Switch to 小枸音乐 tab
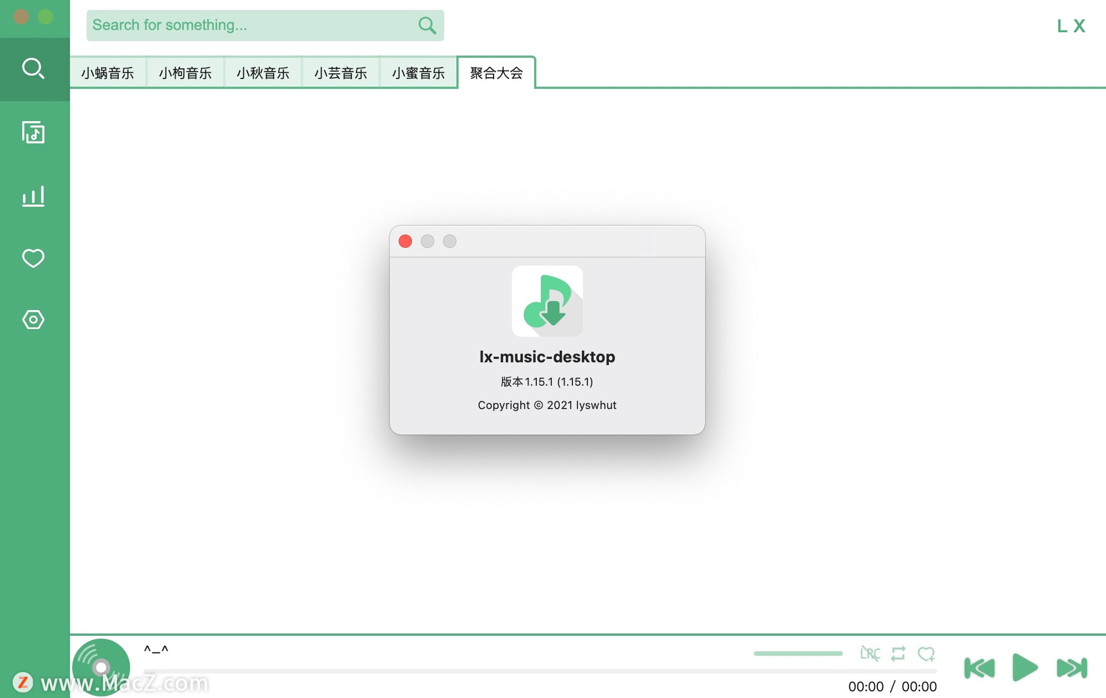 pyautogui.click(x=185, y=73)
